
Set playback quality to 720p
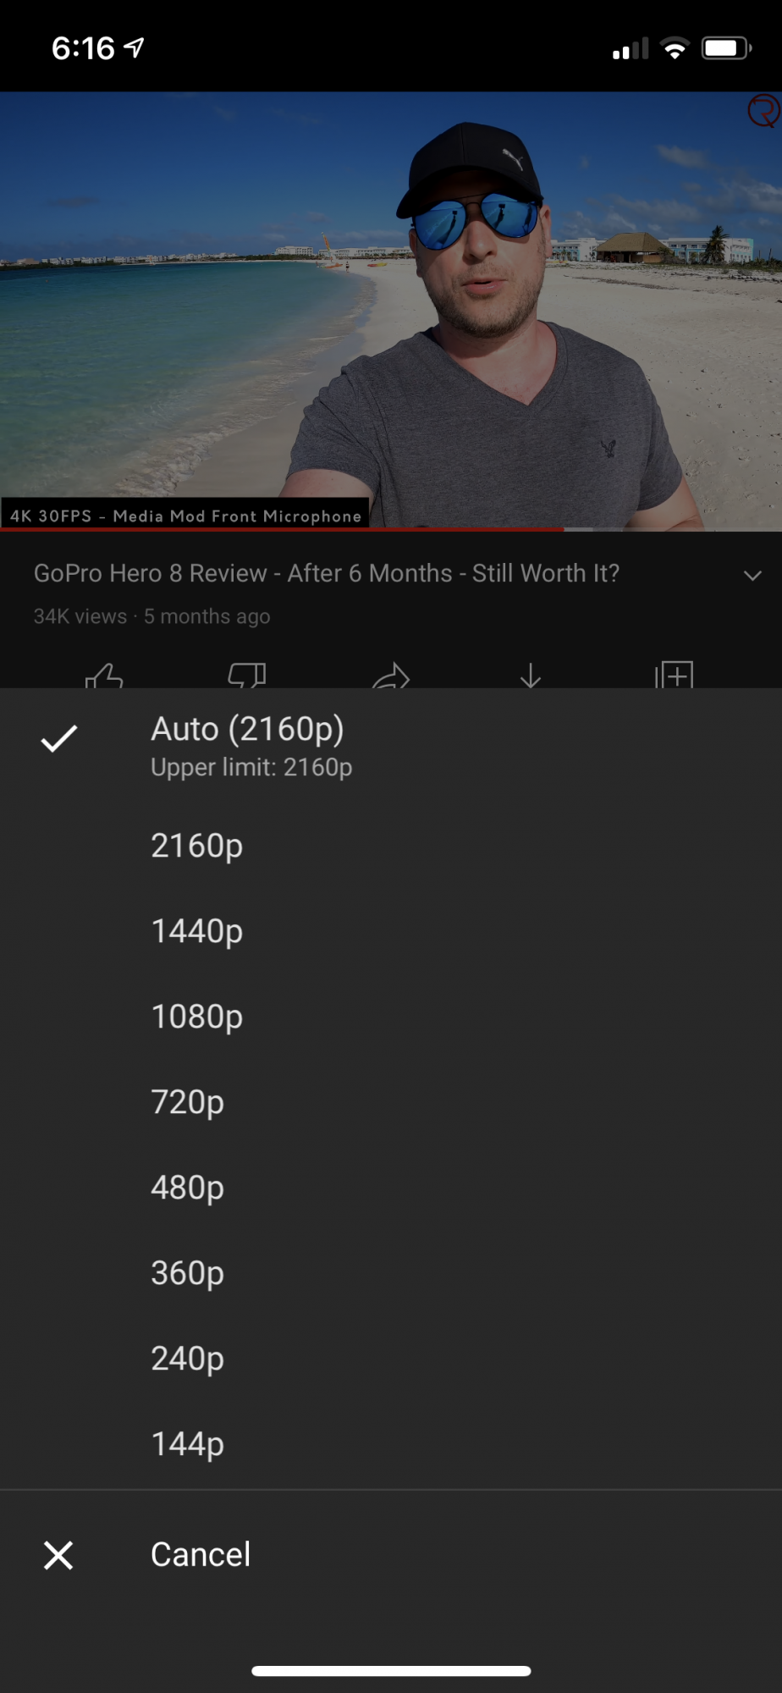pos(188,1102)
